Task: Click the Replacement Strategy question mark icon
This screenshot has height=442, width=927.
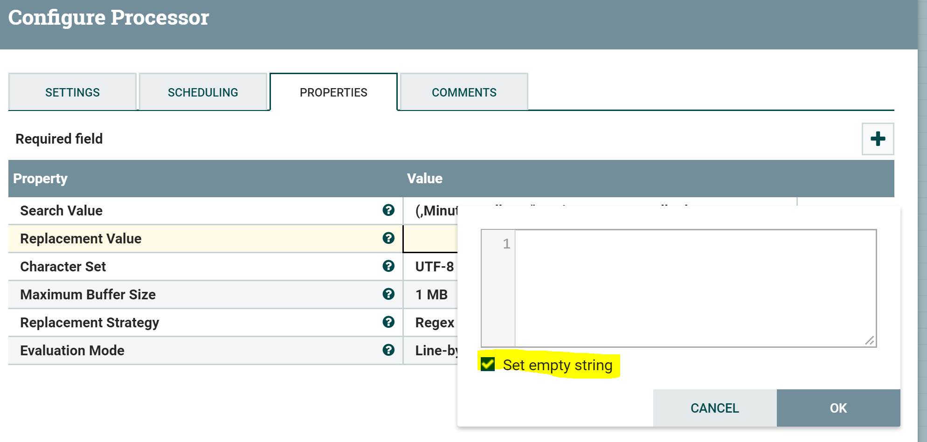Action: [388, 322]
